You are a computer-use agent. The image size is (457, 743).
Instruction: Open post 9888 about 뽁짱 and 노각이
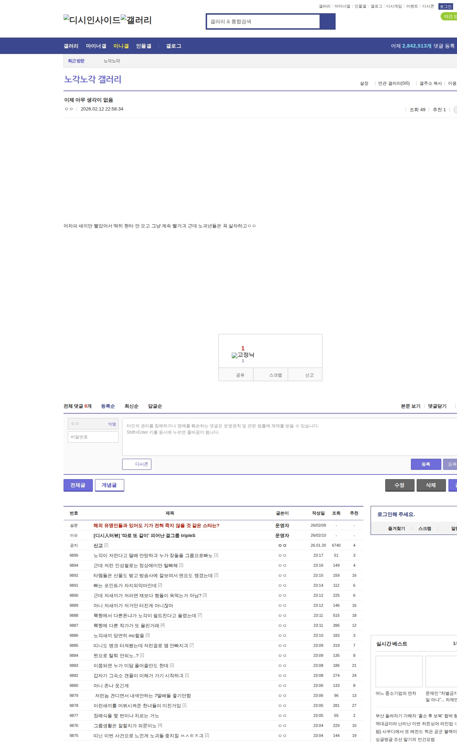pos(145,615)
